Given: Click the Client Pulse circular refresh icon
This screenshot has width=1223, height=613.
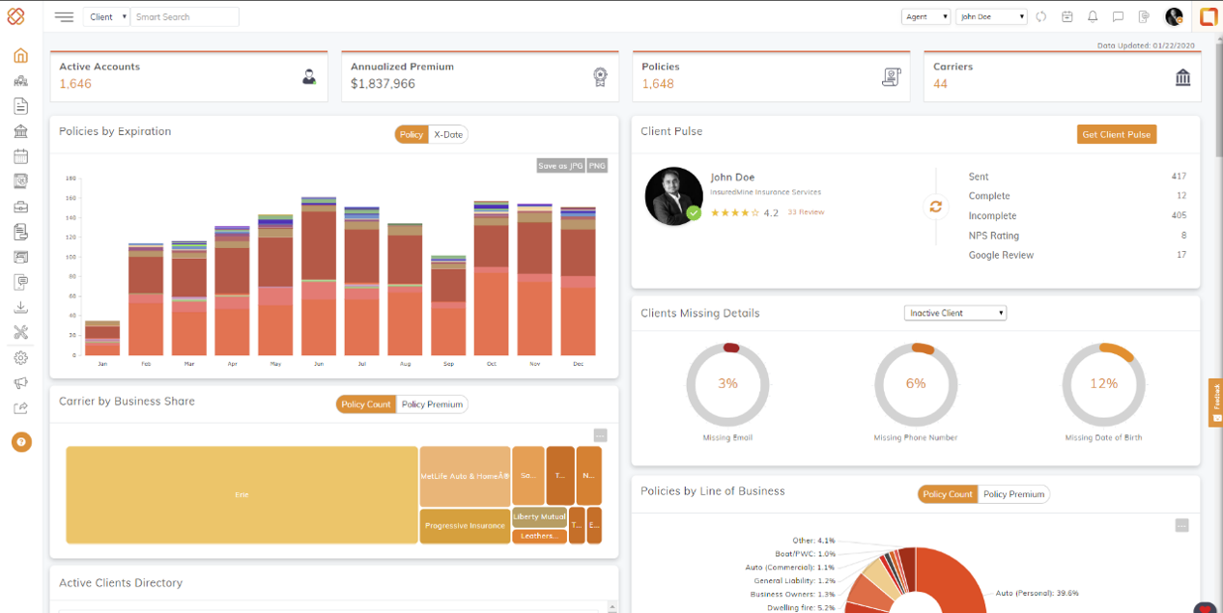Looking at the screenshot, I should pos(935,207).
